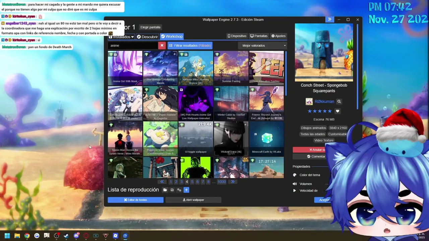Click the 3840 x 2160 resolution tag
The width and height of the screenshot is (429, 241).
[338, 128]
